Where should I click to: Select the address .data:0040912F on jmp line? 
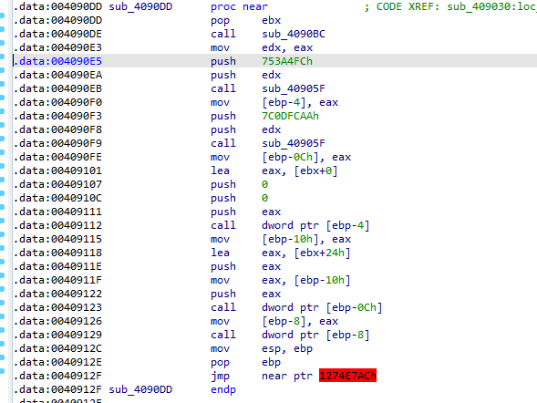pos(57,376)
